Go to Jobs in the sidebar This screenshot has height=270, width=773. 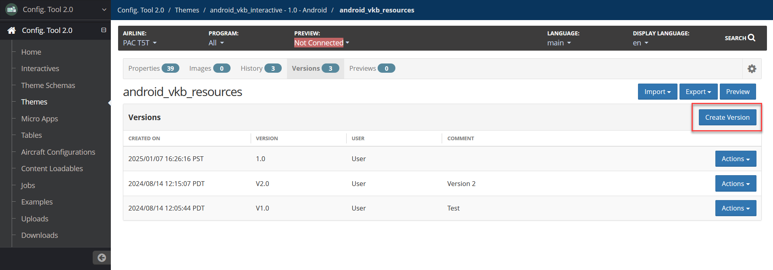coord(28,185)
